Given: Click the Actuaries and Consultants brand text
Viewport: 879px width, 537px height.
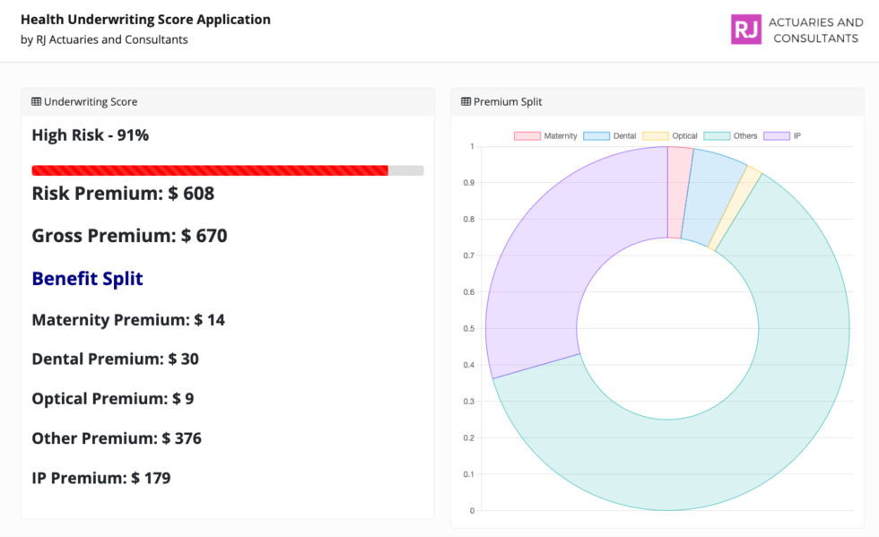Looking at the screenshot, I should click(815, 30).
